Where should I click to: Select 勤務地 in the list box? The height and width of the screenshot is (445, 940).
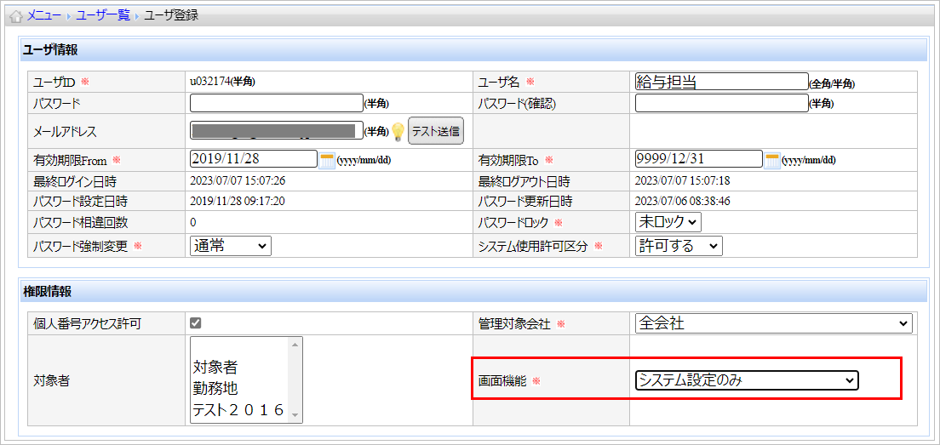point(215,389)
